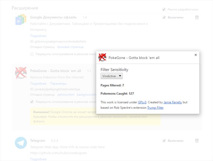Toggle the Включено checkbox for Google Документы офлайн
213x161 pixels.
[164, 17]
